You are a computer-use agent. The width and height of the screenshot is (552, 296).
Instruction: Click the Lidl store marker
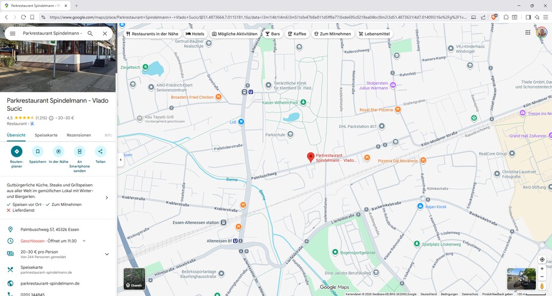point(241,122)
